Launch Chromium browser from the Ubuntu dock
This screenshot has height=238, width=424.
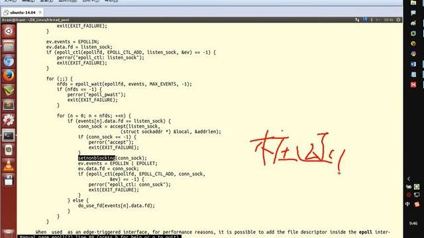pos(9,61)
